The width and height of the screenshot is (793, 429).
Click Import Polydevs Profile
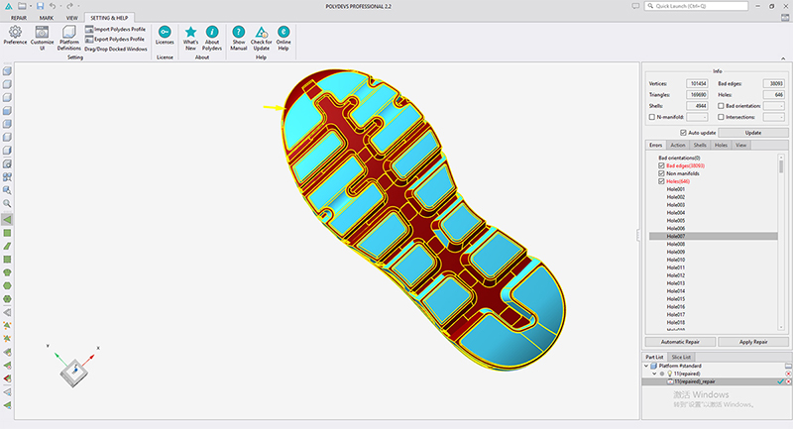(x=115, y=30)
